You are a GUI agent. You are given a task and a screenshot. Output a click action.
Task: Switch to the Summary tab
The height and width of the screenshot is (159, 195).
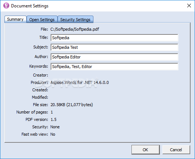16,19
